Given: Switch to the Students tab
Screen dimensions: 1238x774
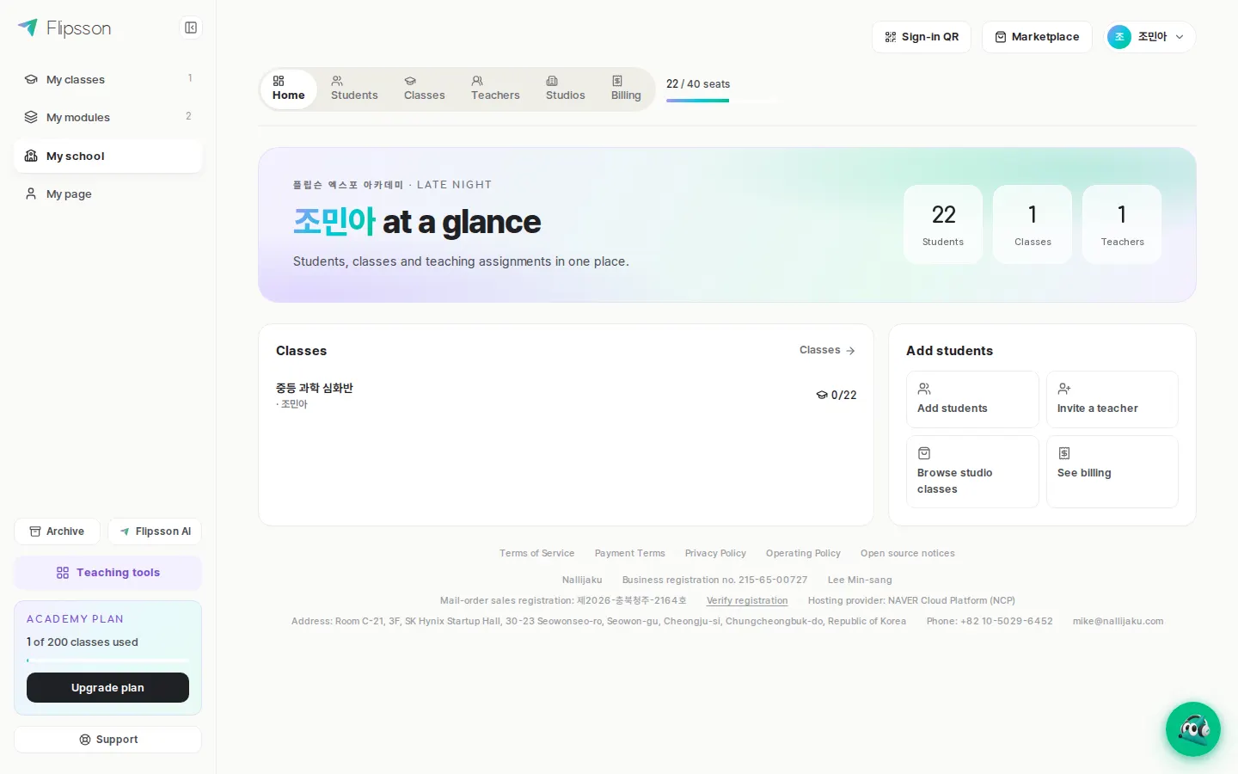Looking at the screenshot, I should pos(354,88).
